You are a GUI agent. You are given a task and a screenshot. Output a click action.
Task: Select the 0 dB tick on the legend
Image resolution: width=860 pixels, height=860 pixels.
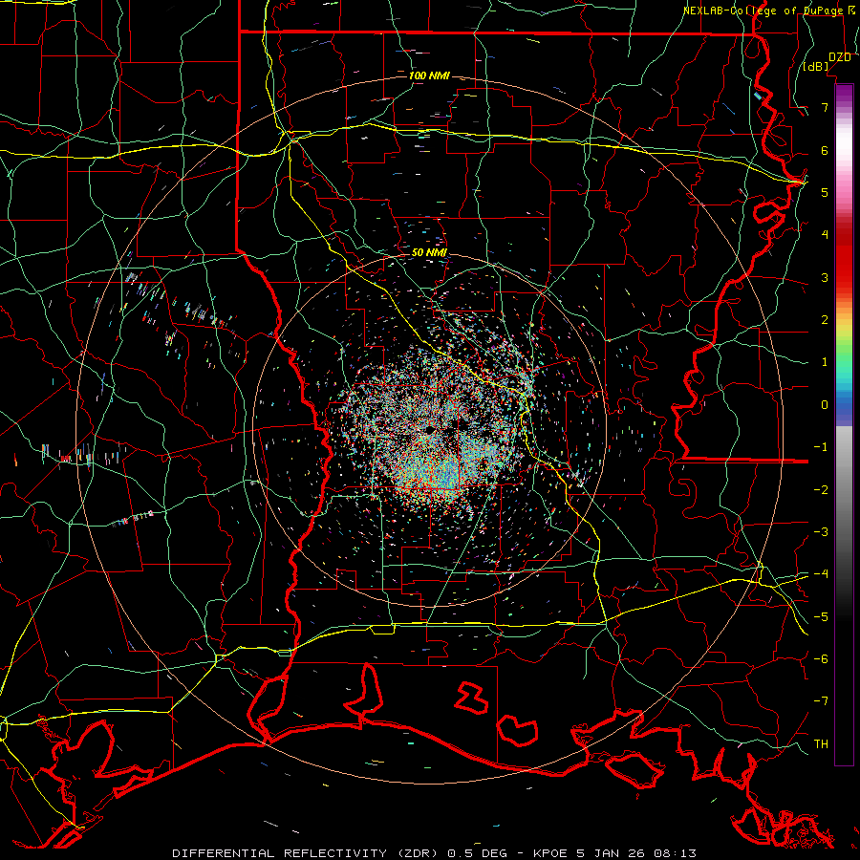(825, 405)
